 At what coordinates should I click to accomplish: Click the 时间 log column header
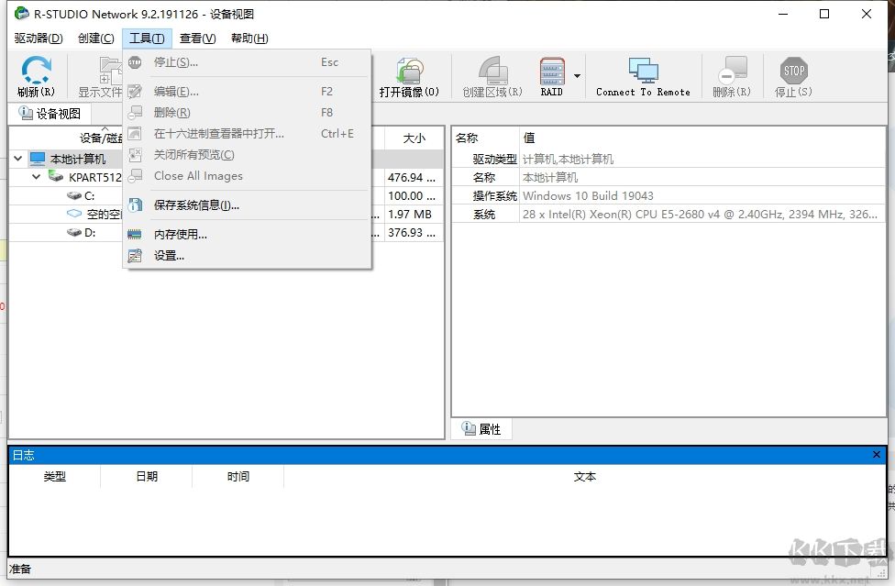pos(238,477)
